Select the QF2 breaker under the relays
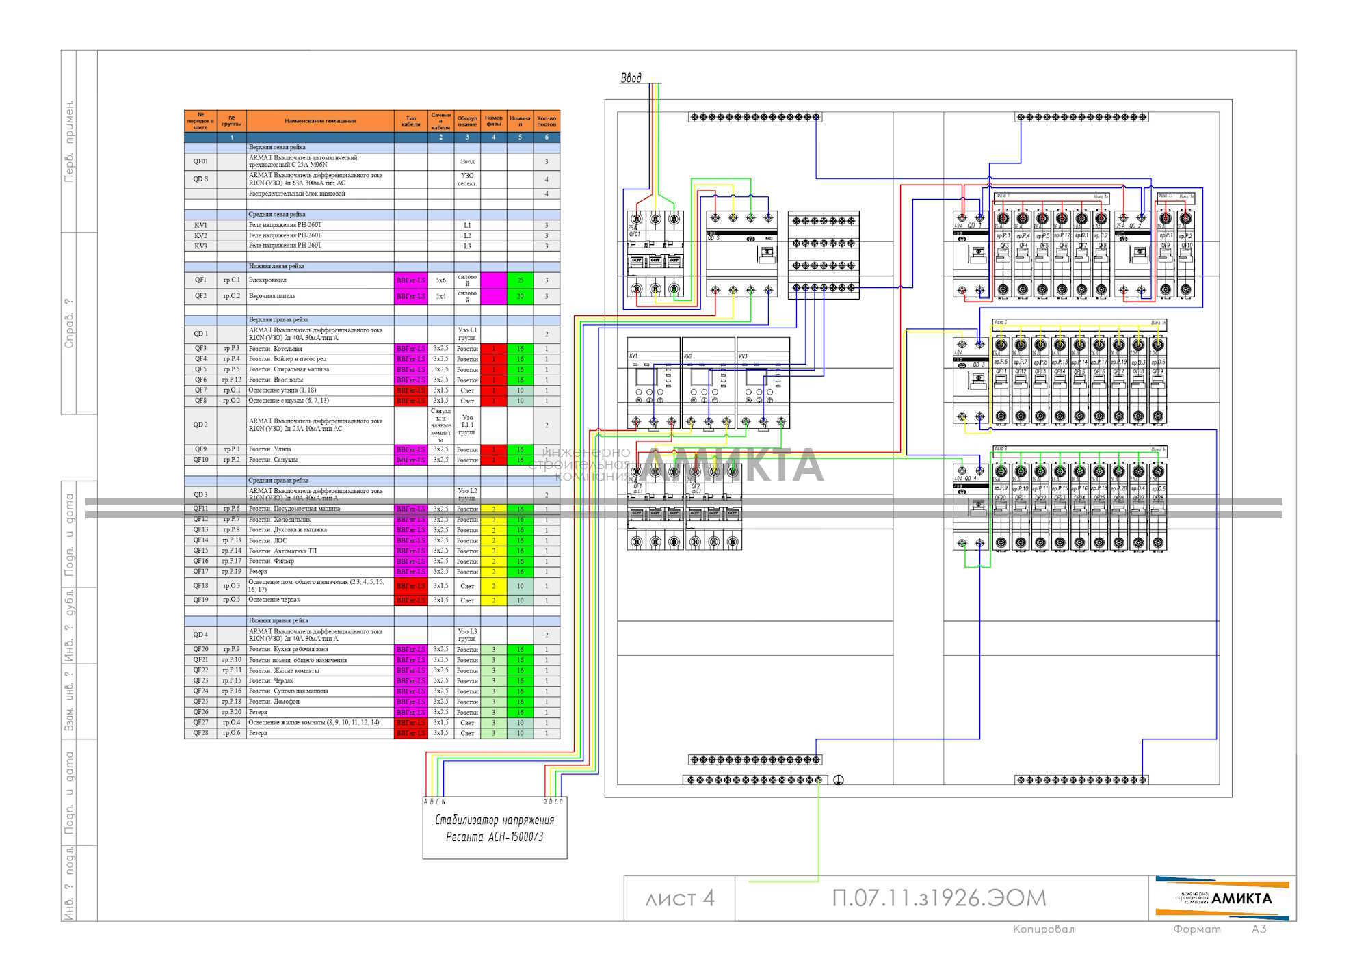The image size is (1368, 967). pyautogui.click(x=714, y=507)
